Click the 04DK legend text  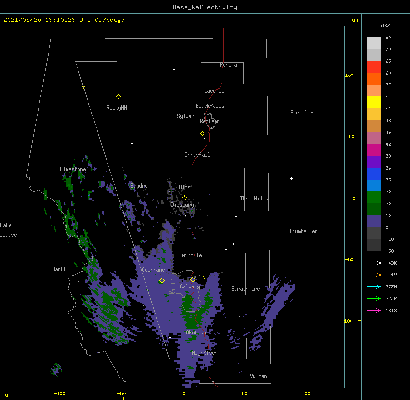[x=391, y=263]
